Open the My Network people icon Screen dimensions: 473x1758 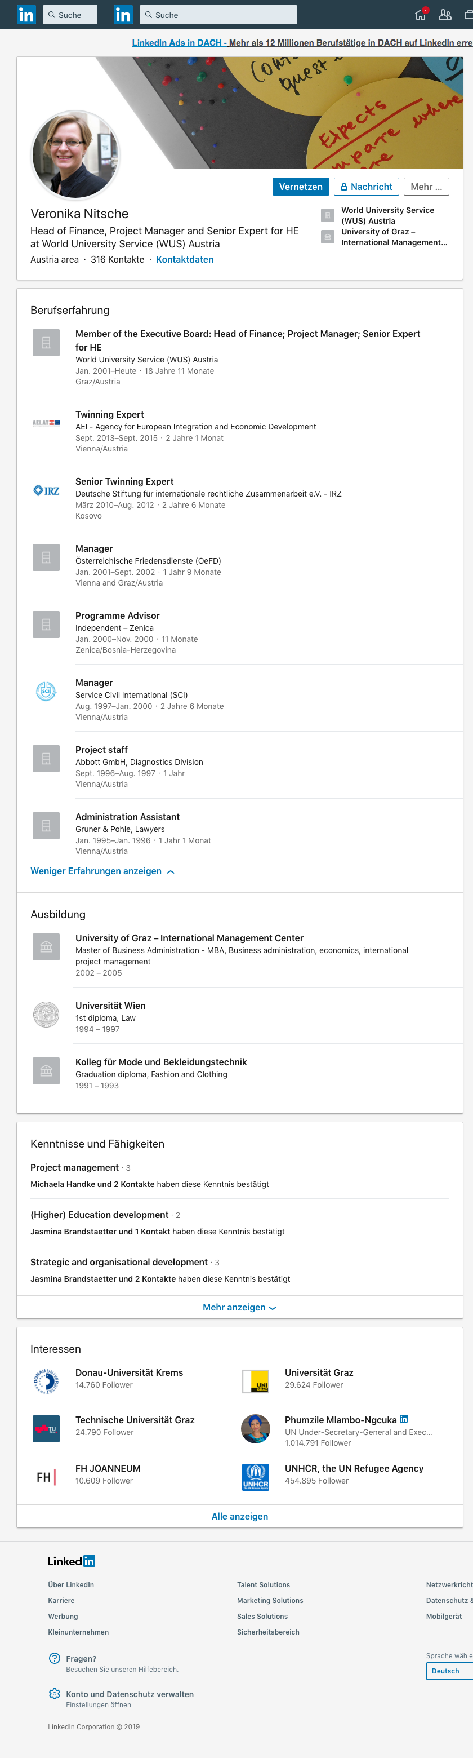click(x=445, y=14)
